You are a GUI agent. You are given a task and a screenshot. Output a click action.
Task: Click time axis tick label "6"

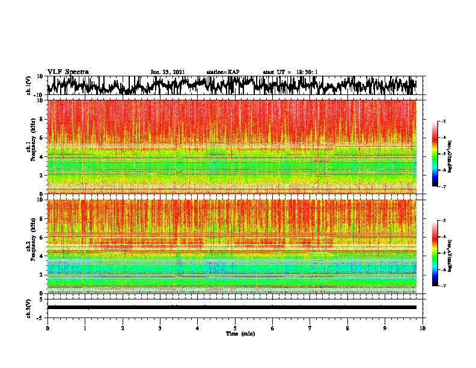click(x=272, y=328)
